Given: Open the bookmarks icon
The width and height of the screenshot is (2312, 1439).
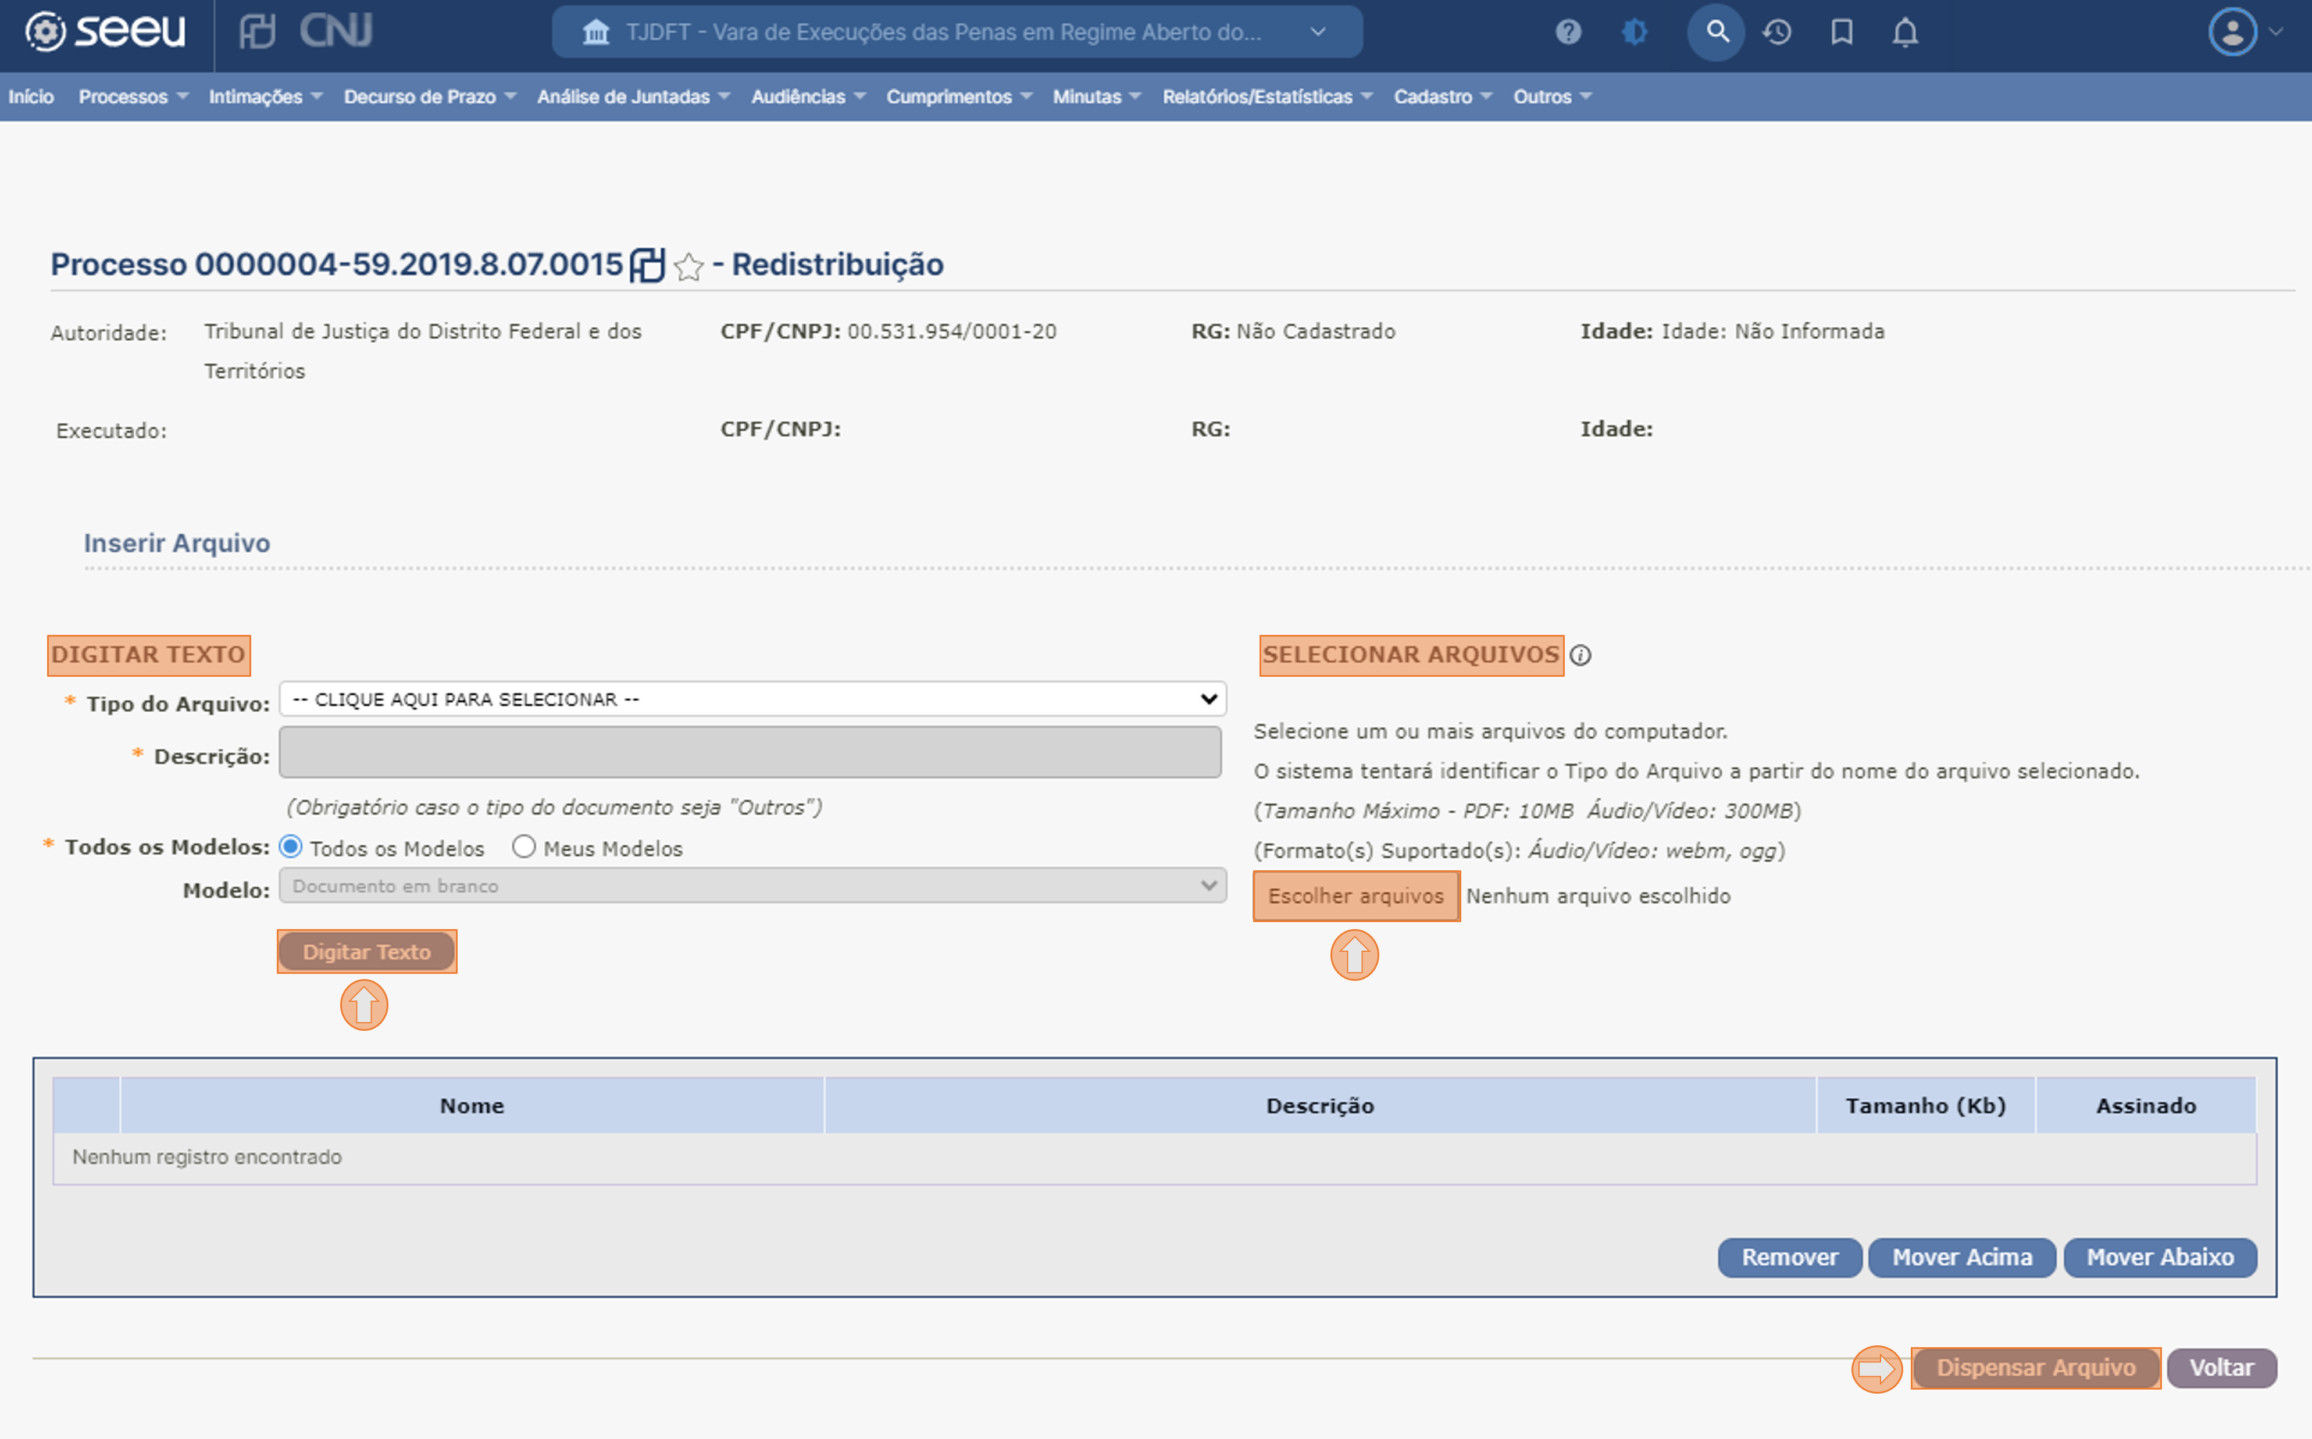Looking at the screenshot, I should (1842, 33).
